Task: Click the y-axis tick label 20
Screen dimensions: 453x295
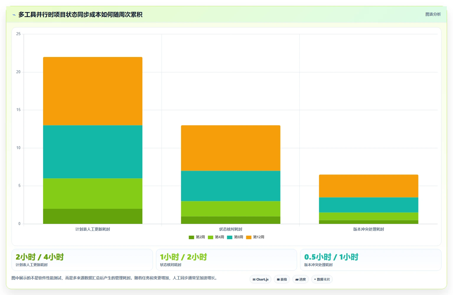Action: [18, 72]
